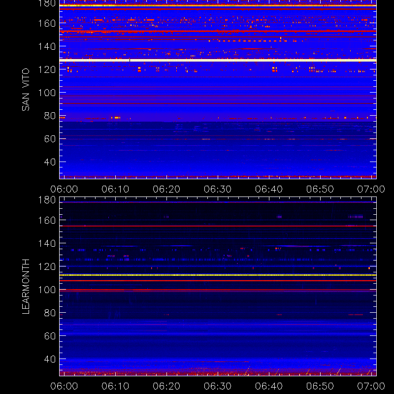Click 06:30 time label under LEARMONTH plot
This screenshot has width=394, height=394.
point(218,386)
